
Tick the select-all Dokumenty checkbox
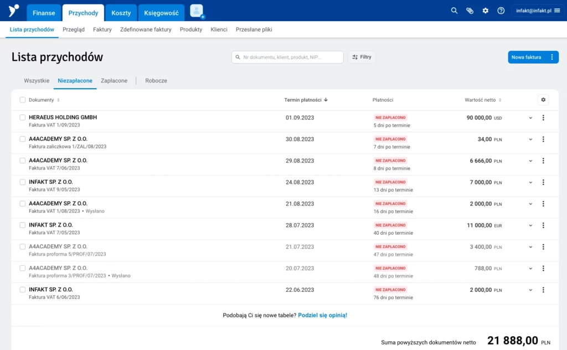pos(23,100)
